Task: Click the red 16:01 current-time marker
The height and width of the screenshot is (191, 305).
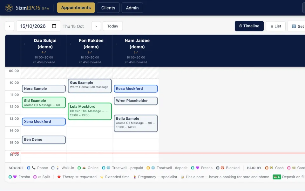Action: [15, 153]
